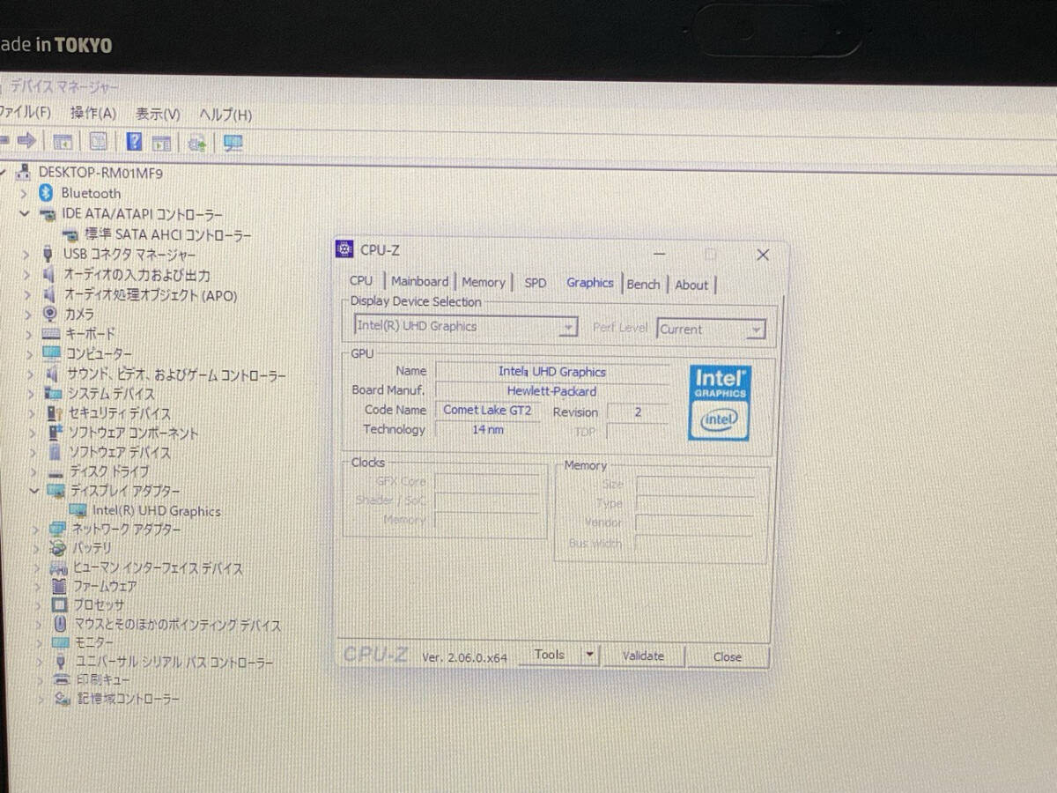Open the Properties toolbar icon
This screenshot has width=1057, height=793.
click(99, 141)
